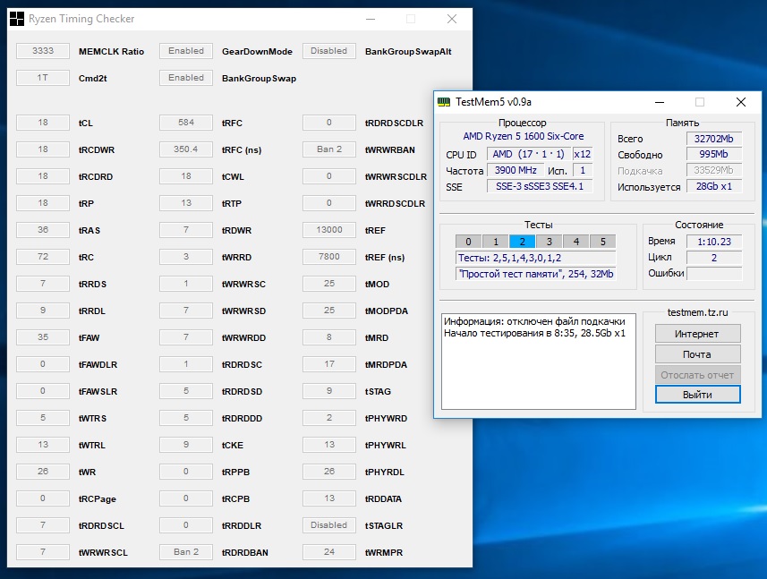Select test block 4 in TestMem5
This screenshot has width=767, height=579.
[x=575, y=242]
